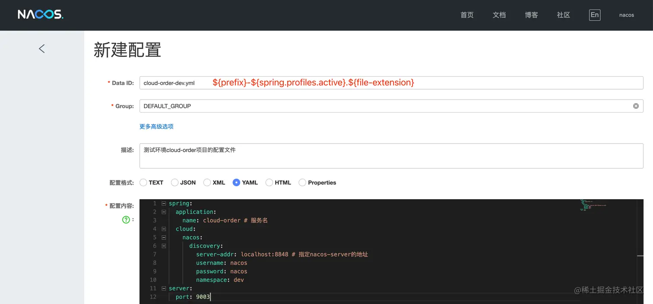Click the editor vertical scrollbar
The width and height of the screenshot is (653, 304).
click(640, 251)
